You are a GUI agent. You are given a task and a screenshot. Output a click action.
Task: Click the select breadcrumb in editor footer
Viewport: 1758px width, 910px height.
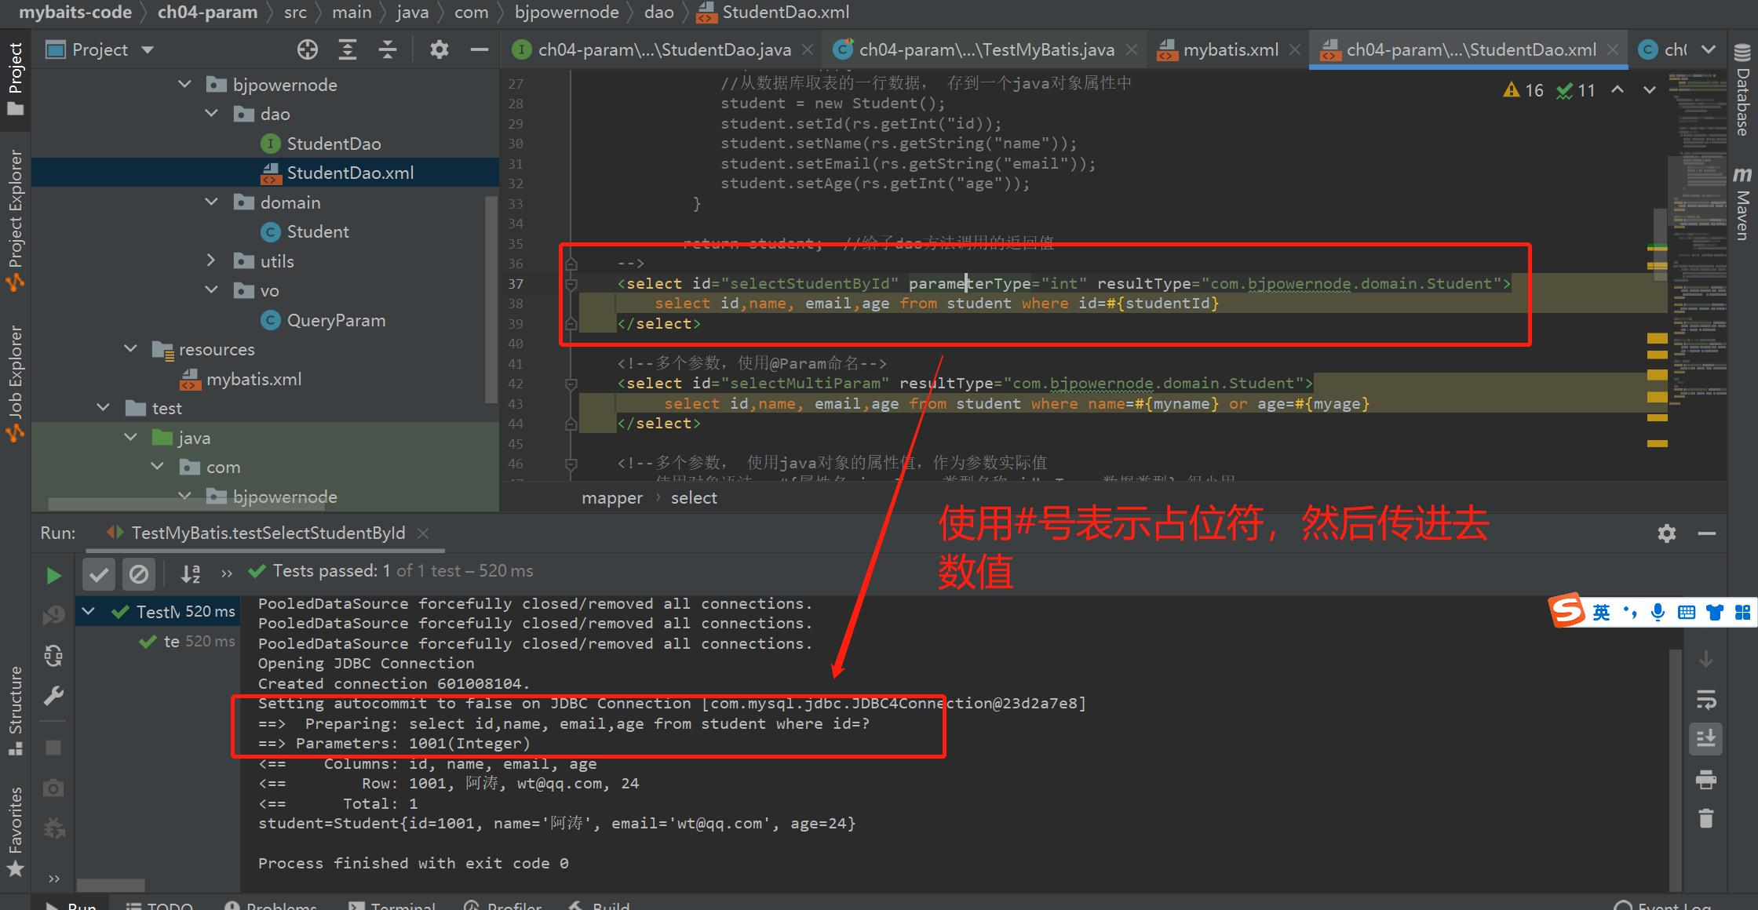[x=694, y=498]
